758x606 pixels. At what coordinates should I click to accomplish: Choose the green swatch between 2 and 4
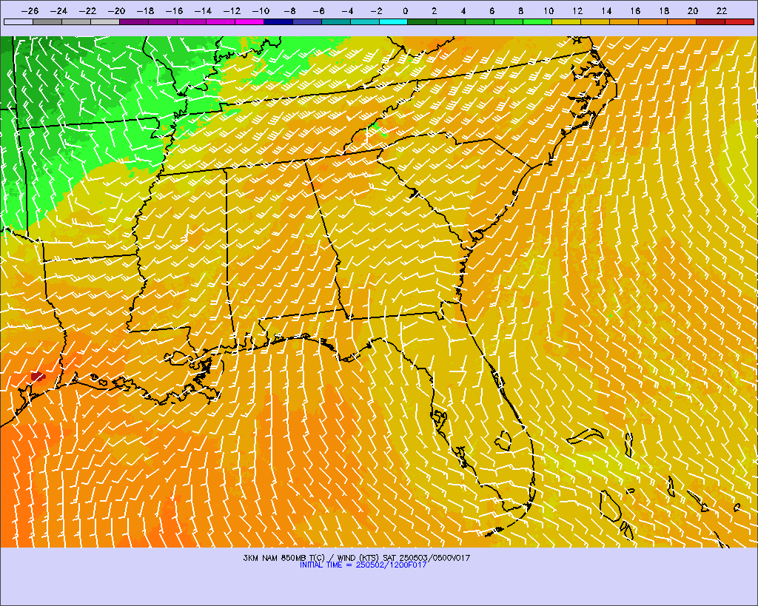coord(451,21)
